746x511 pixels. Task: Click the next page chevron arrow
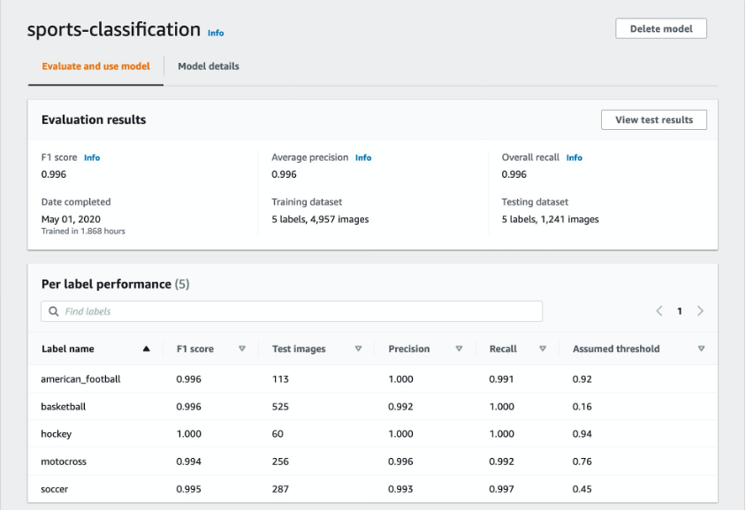pos(700,311)
